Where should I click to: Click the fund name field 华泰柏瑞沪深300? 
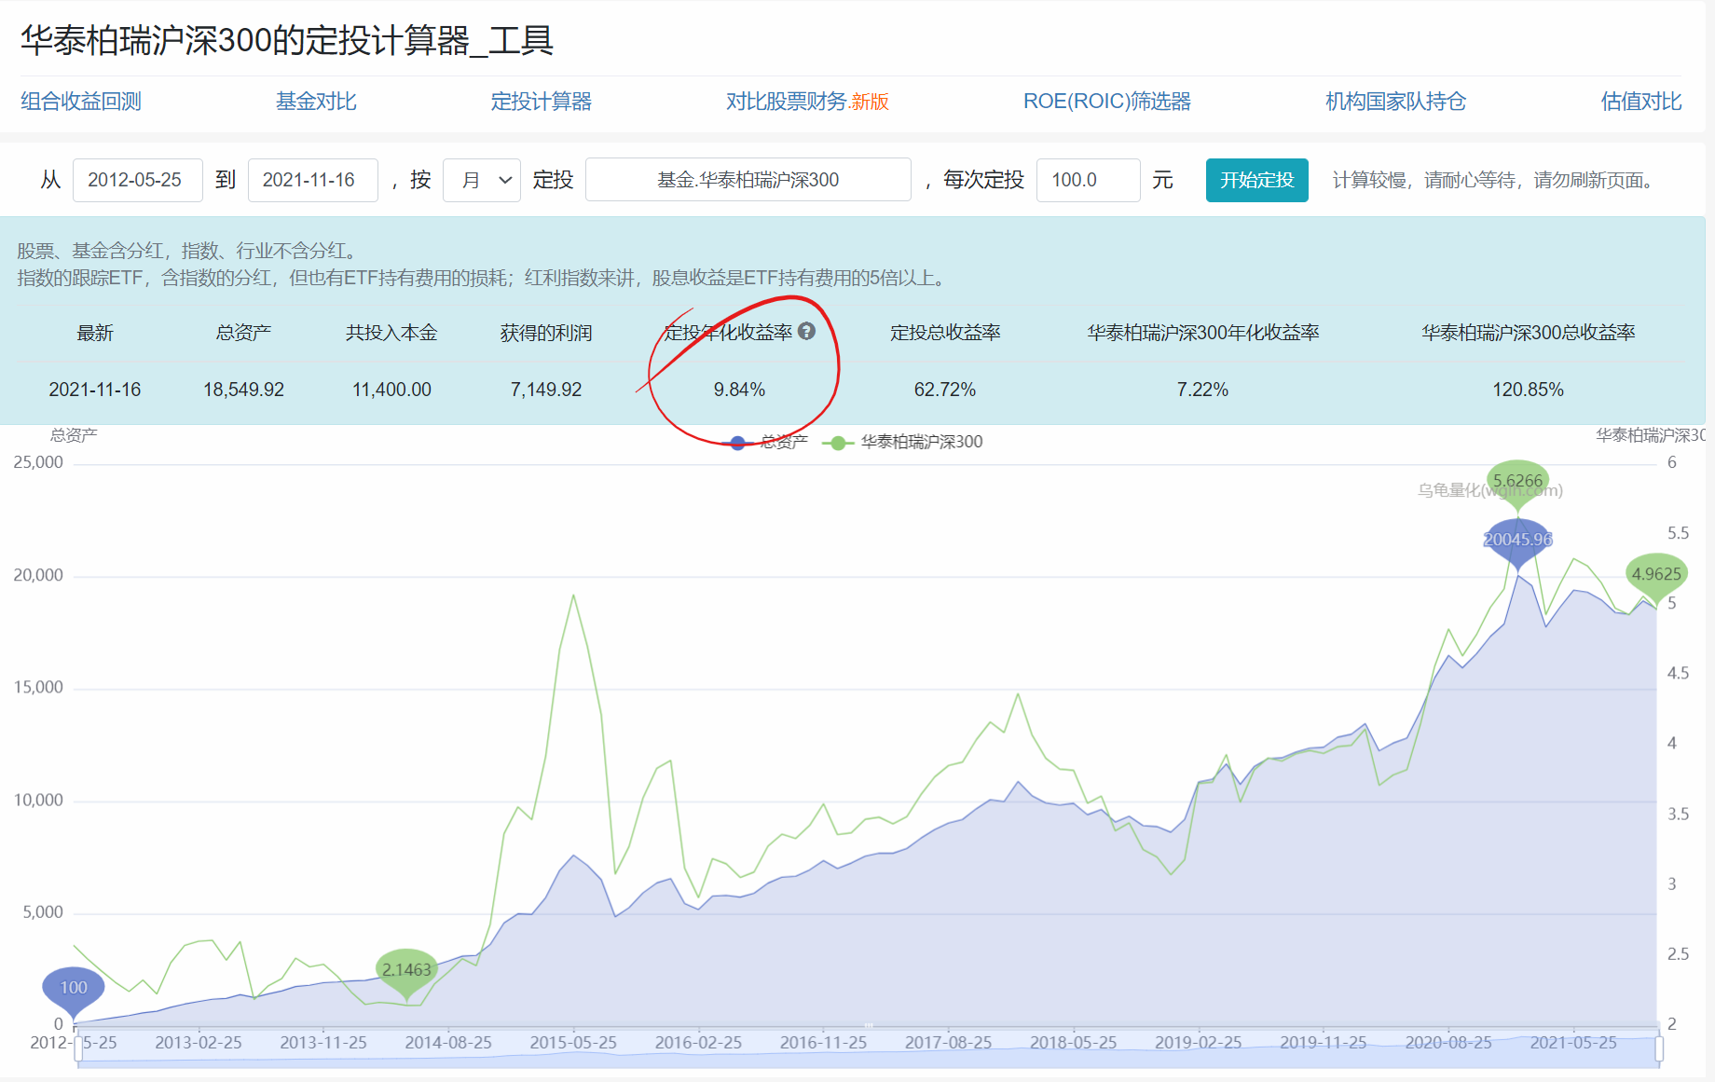(748, 180)
